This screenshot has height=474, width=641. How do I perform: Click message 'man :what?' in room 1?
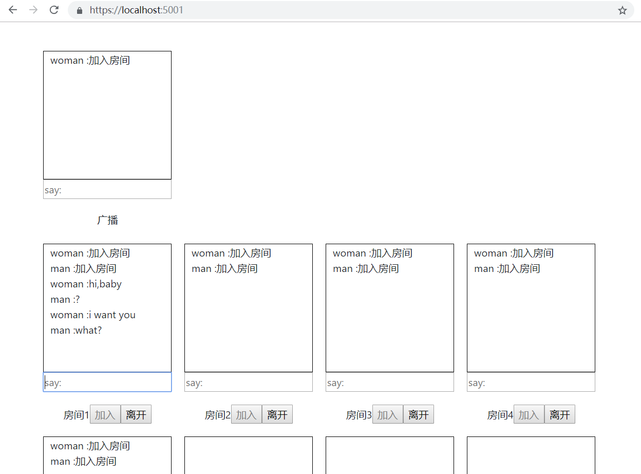pos(76,331)
